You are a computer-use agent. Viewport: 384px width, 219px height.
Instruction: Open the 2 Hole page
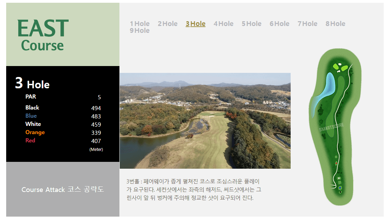pyautogui.click(x=167, y=24)
